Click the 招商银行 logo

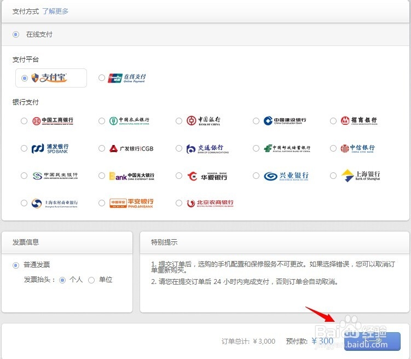coord(359,120)
